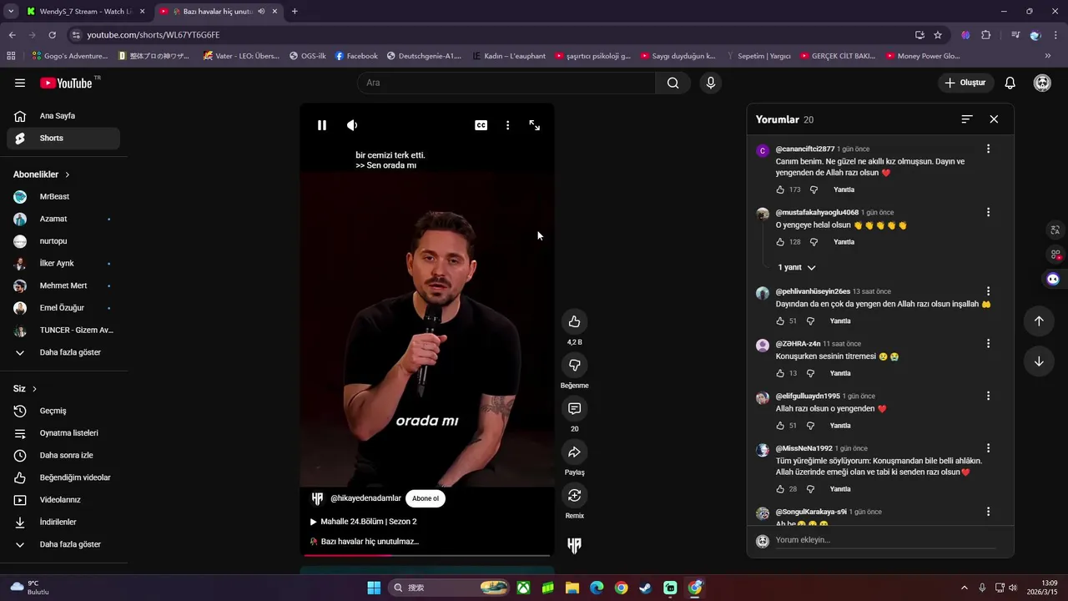Viewport: 1068px width, 601px height.
Task: Dislike @MissNeNa1992's comment
Action: [x=810, y=489]
